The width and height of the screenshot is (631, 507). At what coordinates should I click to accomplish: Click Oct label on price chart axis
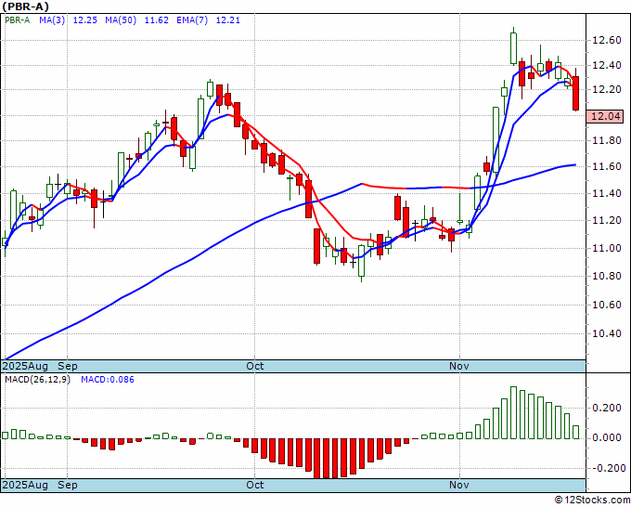click(255, 366)
